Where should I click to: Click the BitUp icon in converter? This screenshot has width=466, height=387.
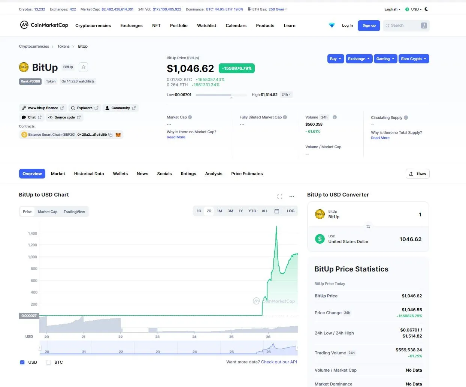click(x=320, y=214)
